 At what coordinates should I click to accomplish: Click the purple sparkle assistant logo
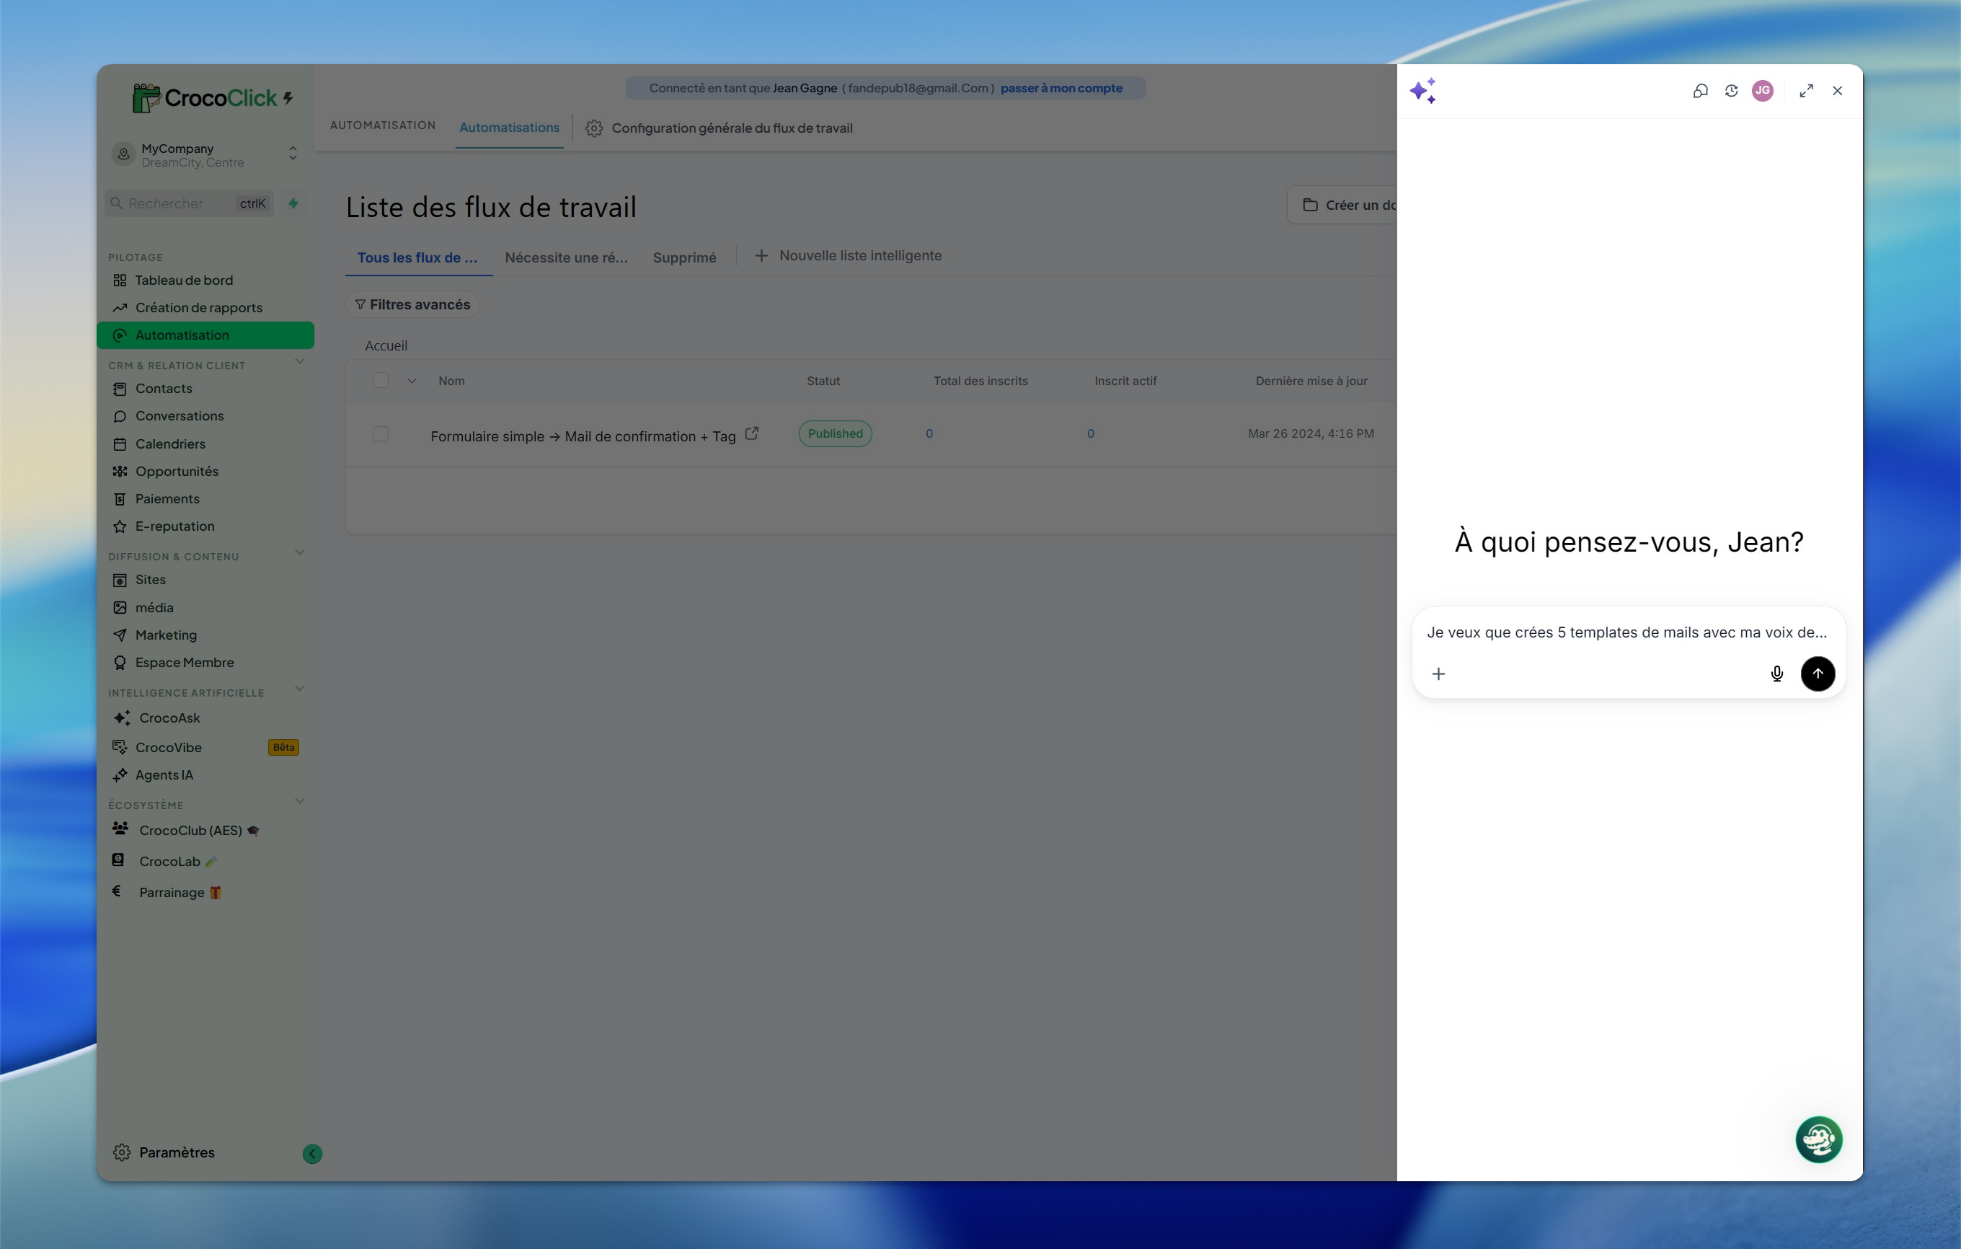(x=1422, y=92)
